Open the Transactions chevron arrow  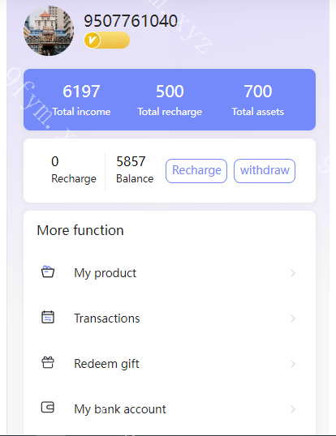292,318
